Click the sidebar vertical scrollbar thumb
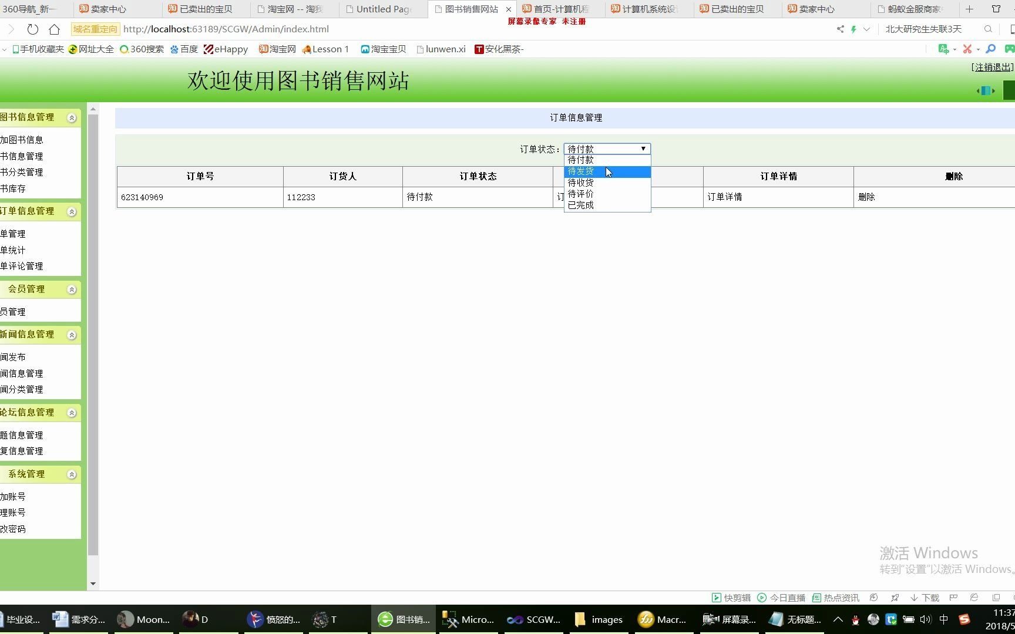The width and height of the screenshot is (1015, 634). [x=93, y=335]
